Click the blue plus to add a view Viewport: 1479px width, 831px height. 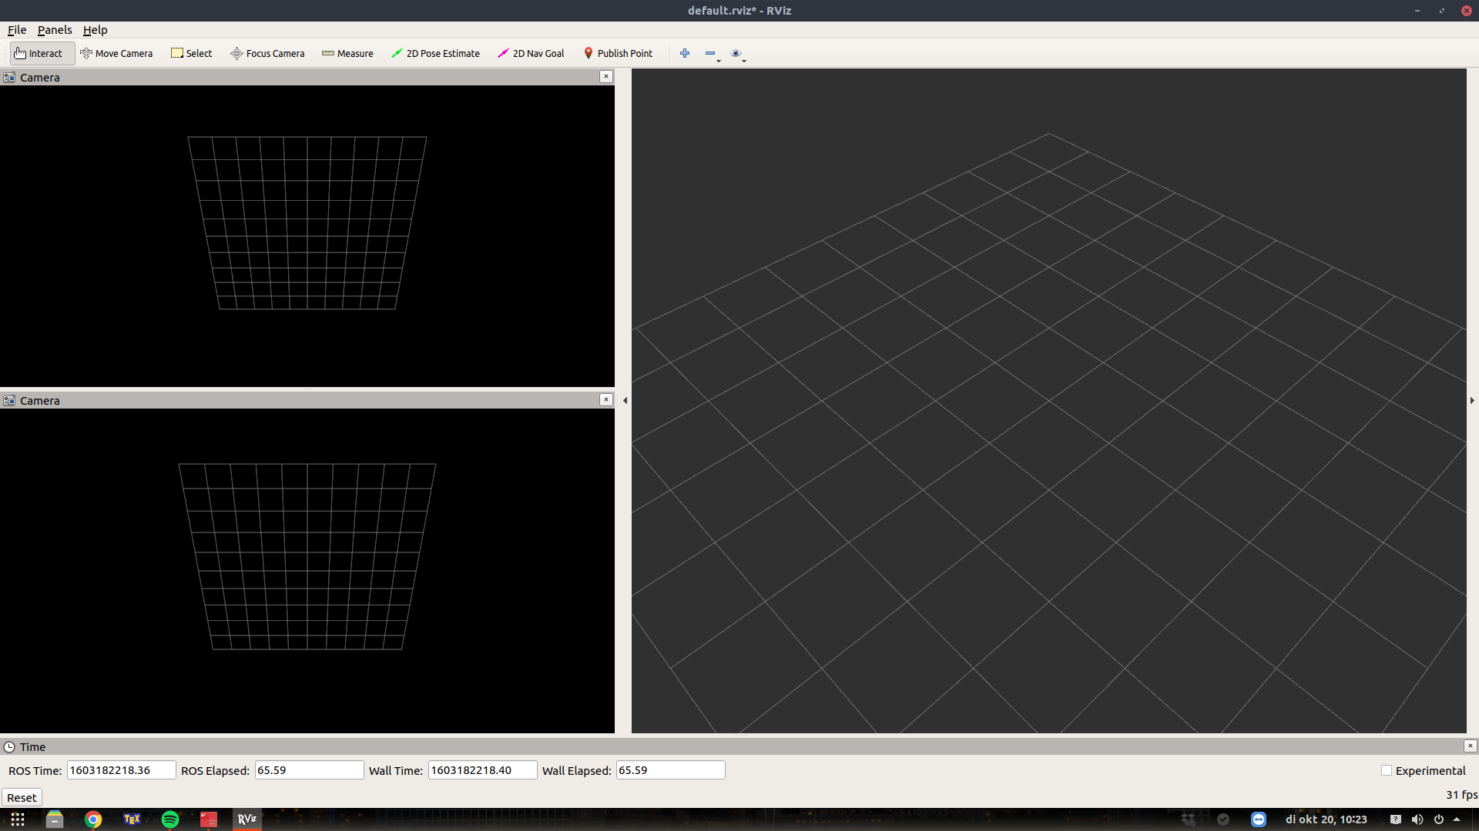685,53
